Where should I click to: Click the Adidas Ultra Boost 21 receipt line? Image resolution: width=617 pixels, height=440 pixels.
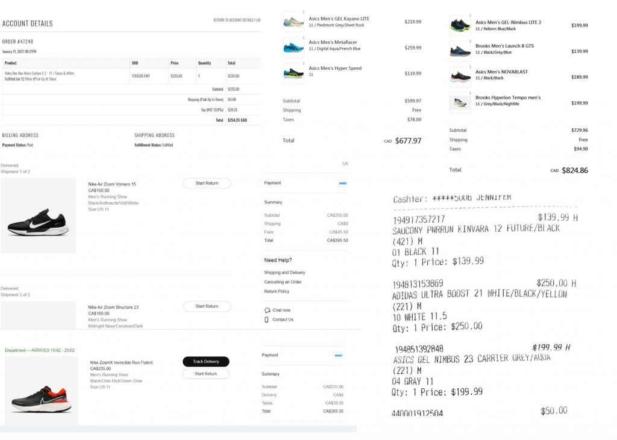point(479,294)
